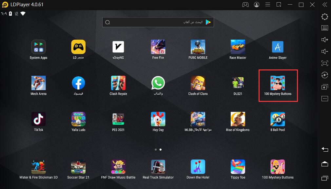Launch the MLBB game
The image size is (331, 189).
tap(198, 119)
